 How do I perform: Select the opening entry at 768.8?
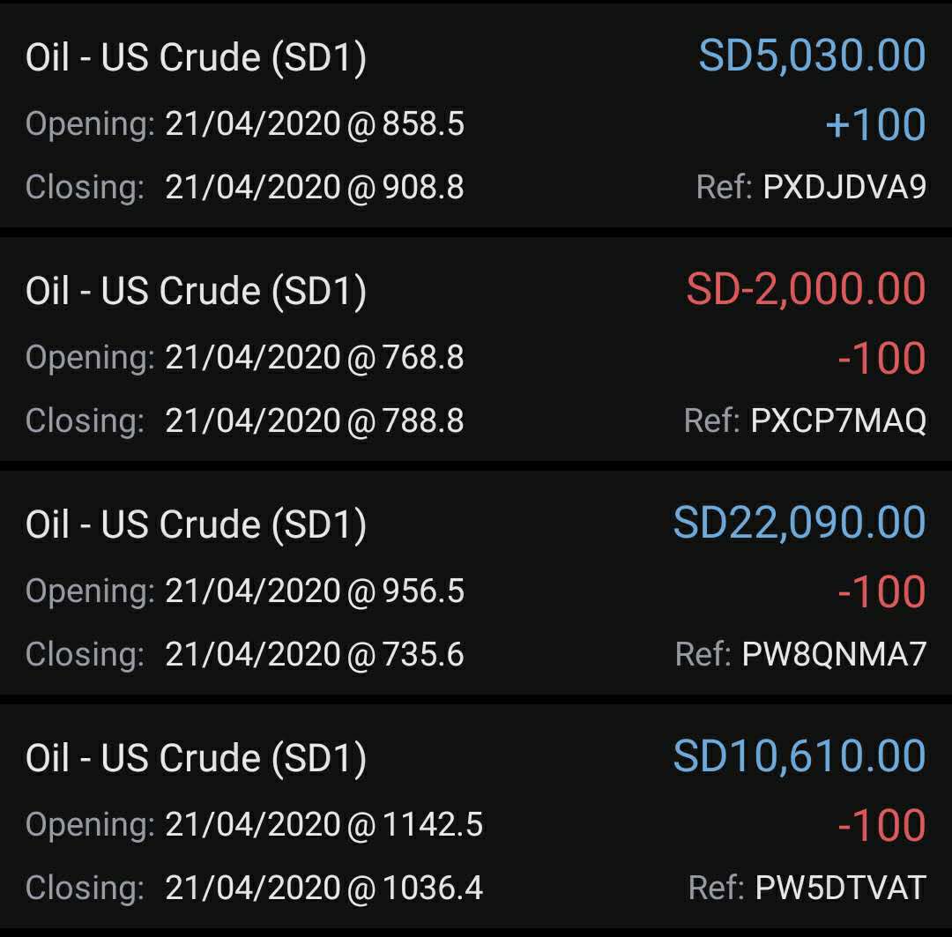pyautogui.click(x=314, y=358)
